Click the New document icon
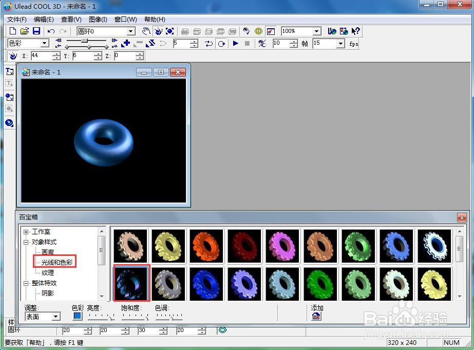The width and height of the screenshot is (474, 350). (x=13, y=31)
